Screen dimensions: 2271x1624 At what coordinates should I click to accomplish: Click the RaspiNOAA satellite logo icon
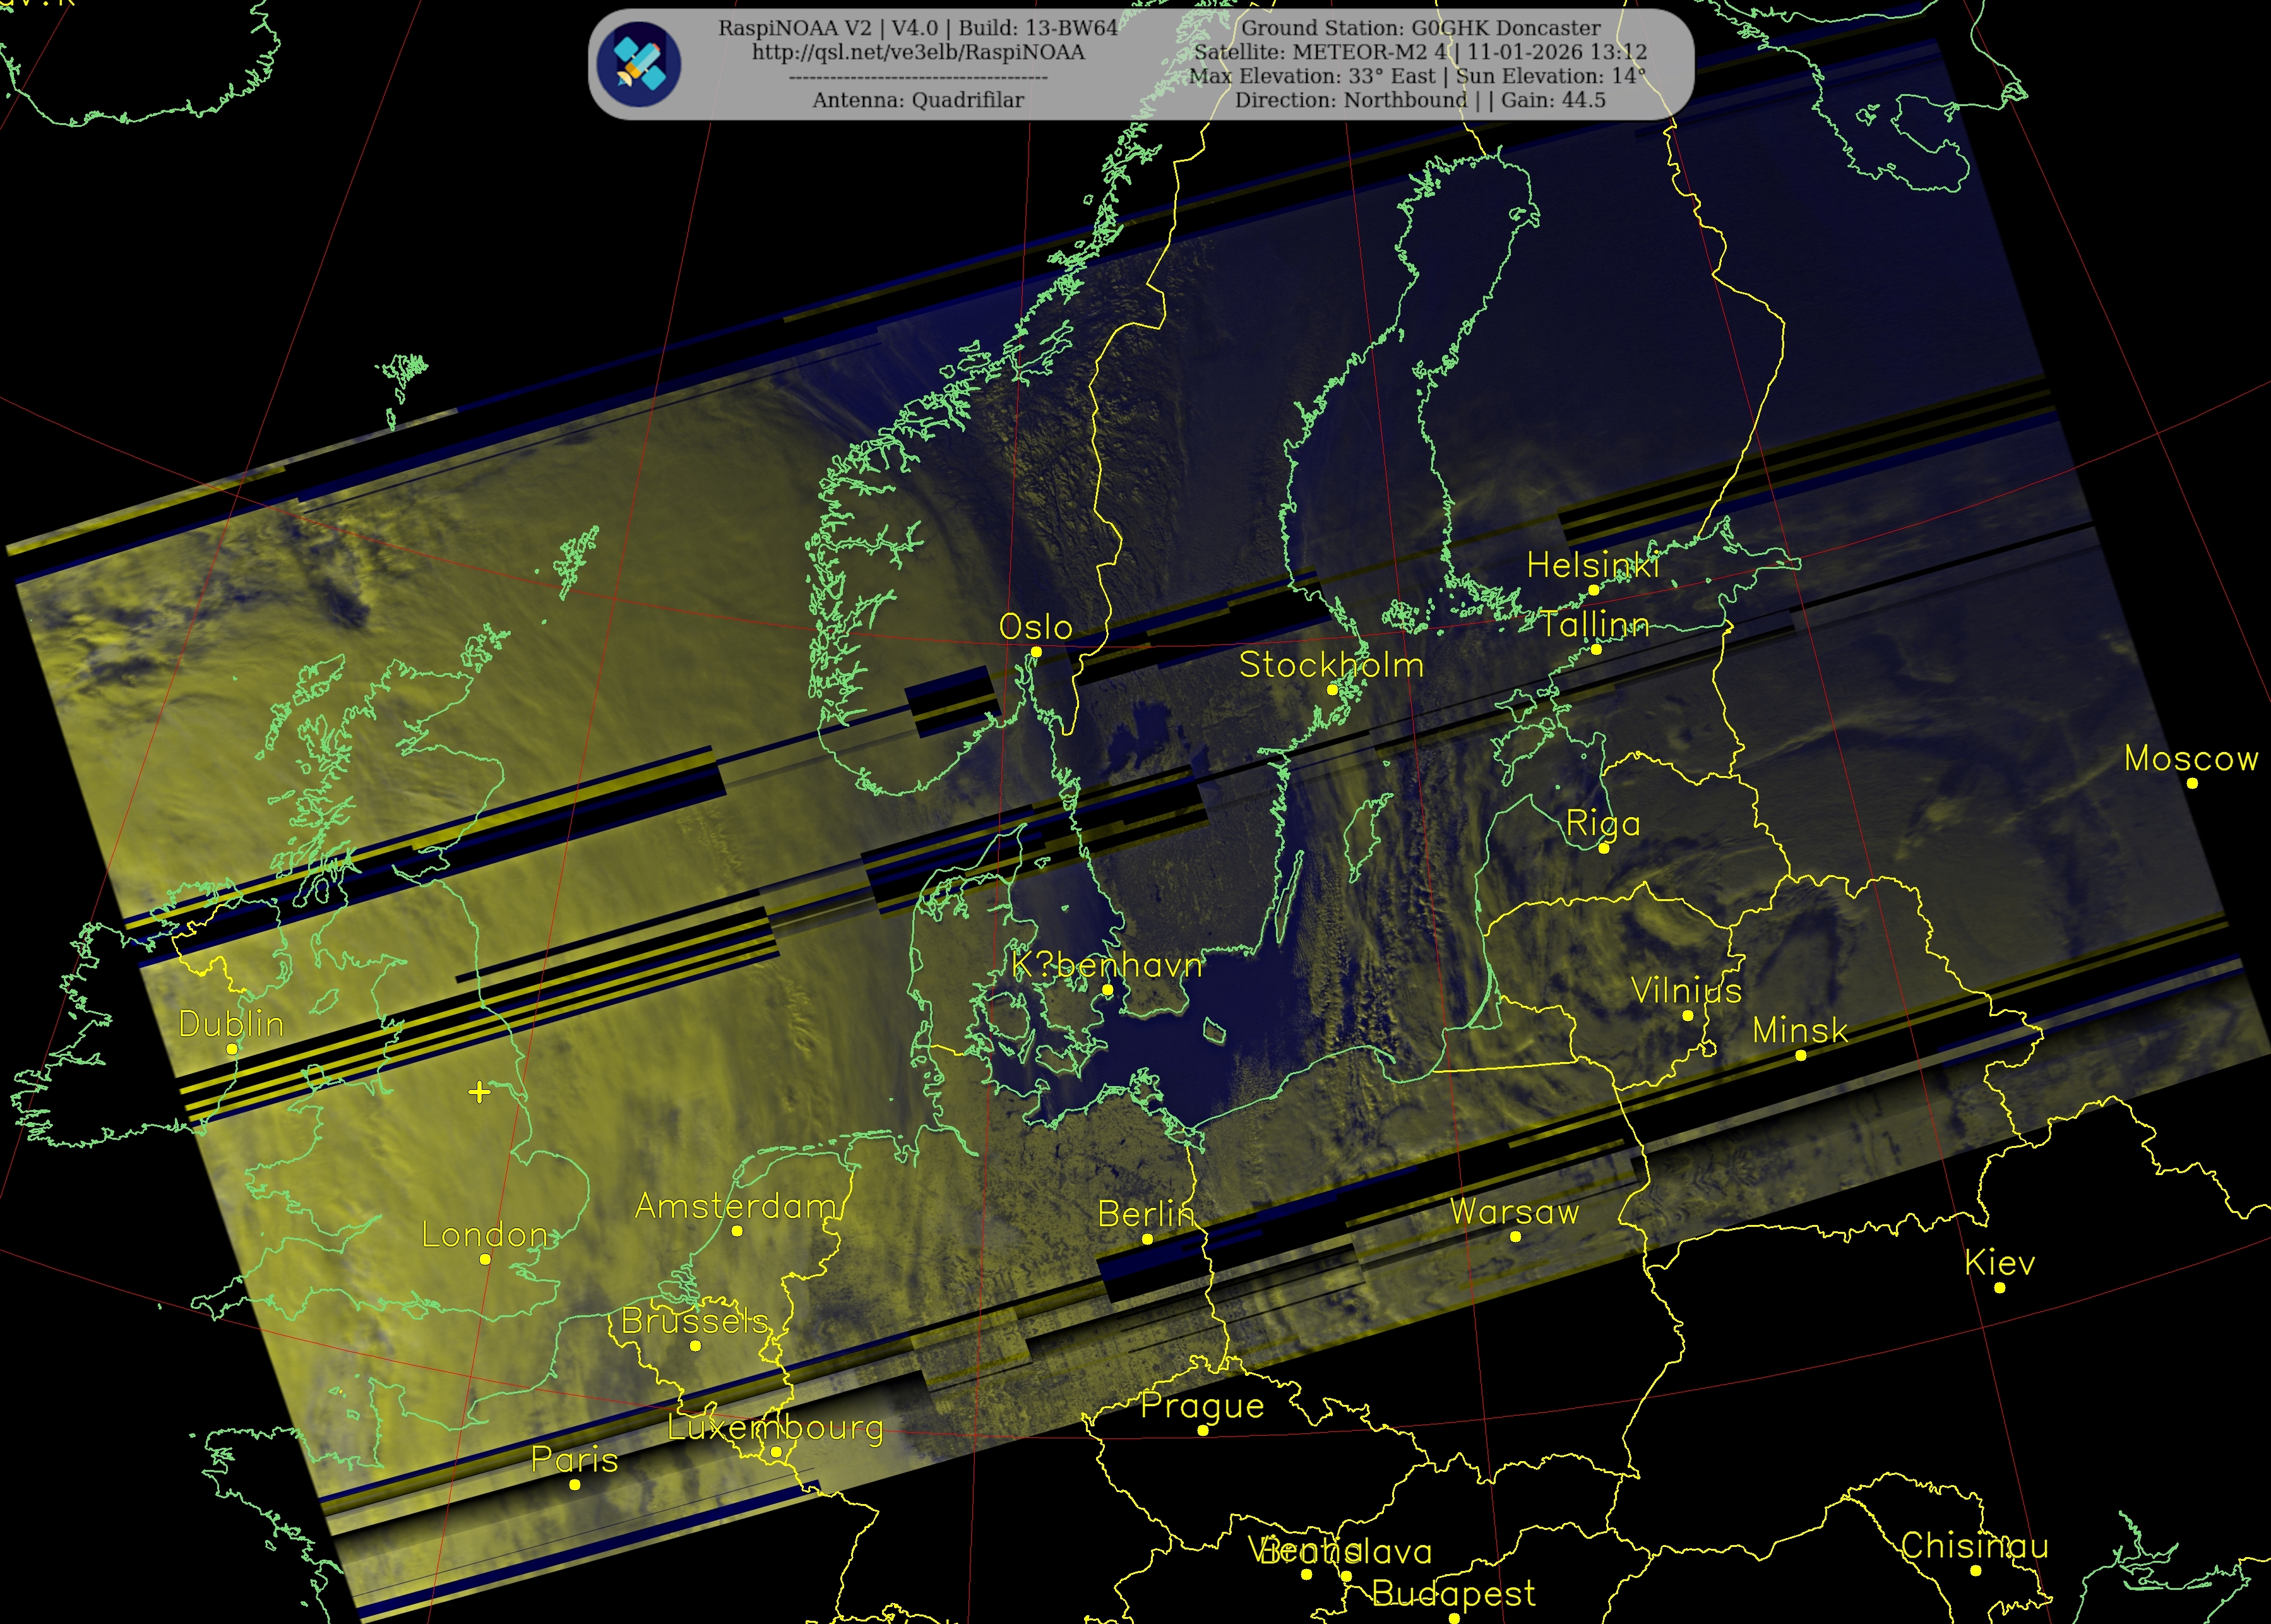point(638,63)
